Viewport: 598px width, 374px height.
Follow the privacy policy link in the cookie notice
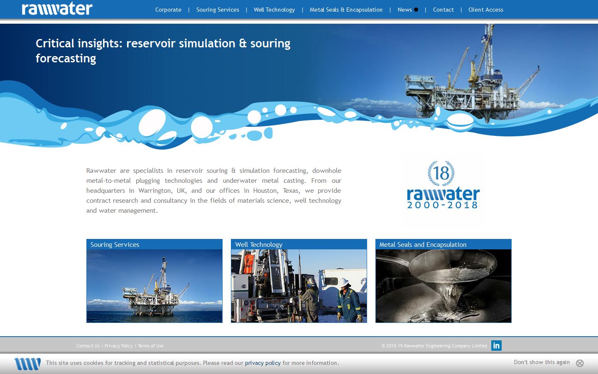[263, 363]
